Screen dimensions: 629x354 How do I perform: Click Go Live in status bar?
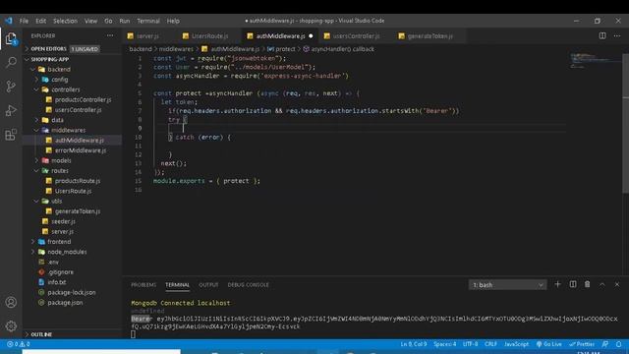548,344
